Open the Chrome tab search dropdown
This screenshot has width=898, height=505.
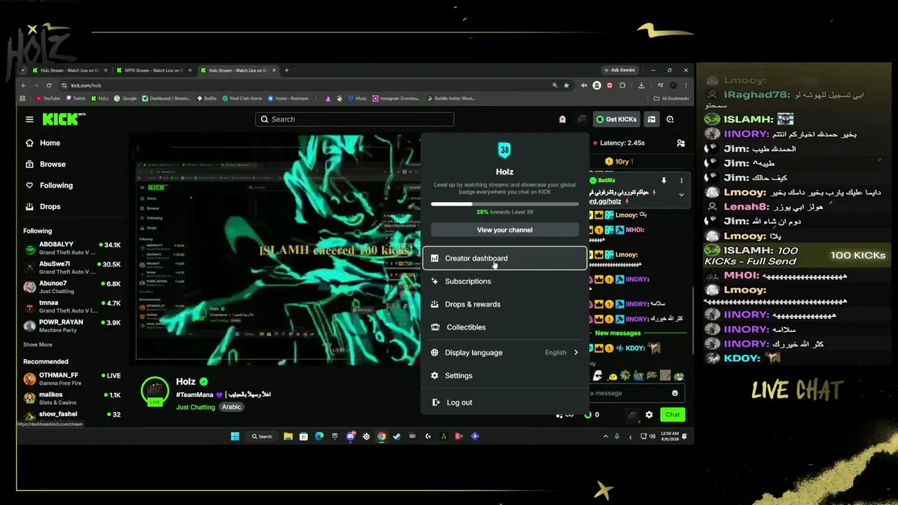pos(23,70)
